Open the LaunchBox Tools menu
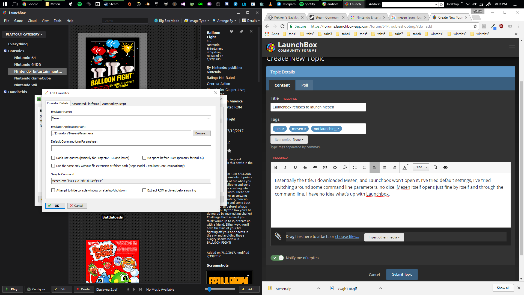This screenshot has height=295, width=524. [x=58, y=21]
